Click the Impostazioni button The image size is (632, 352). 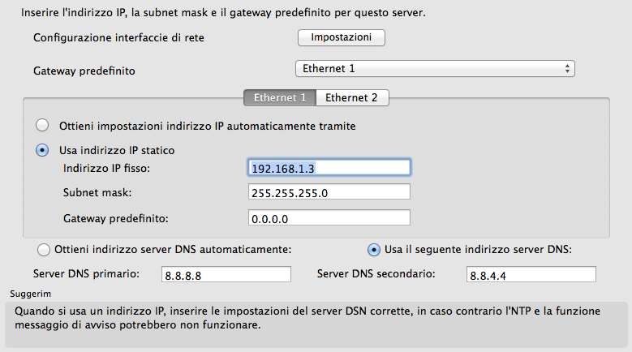tap(341, 37)
